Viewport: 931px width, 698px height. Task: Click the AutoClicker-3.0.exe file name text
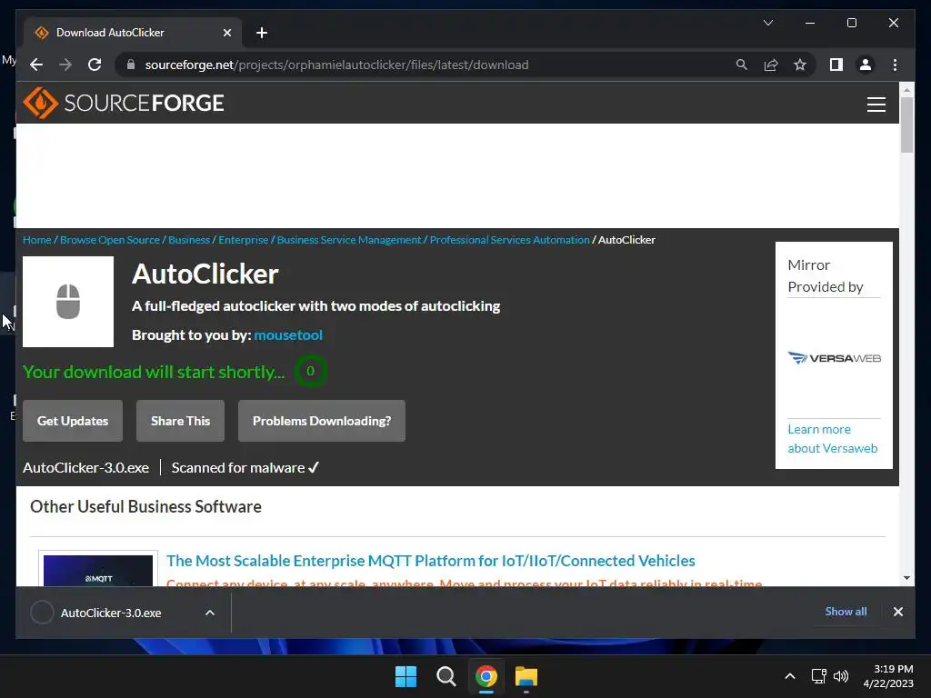[85, 468]
